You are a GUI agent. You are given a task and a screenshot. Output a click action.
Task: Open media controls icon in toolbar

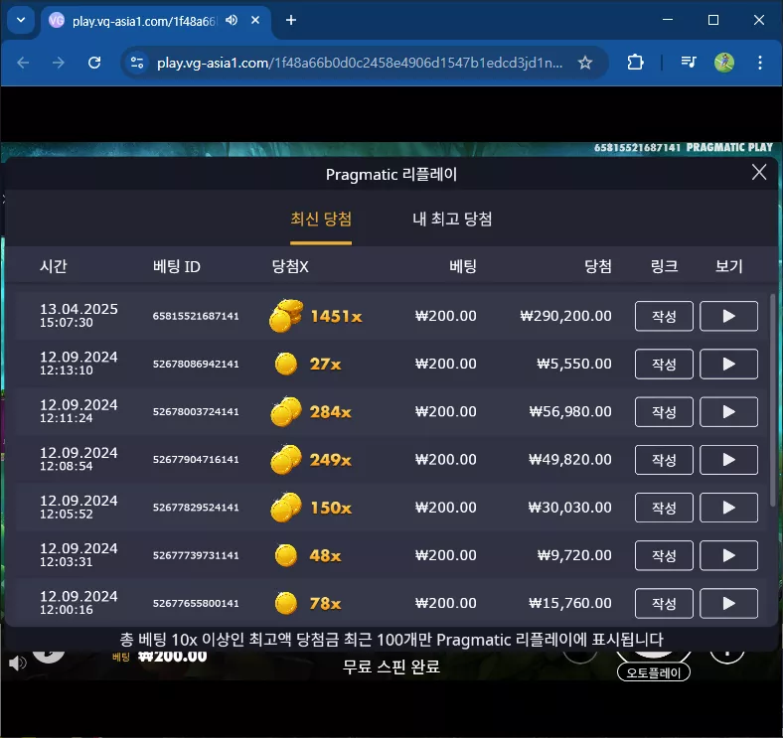click(x=689, y=63)
